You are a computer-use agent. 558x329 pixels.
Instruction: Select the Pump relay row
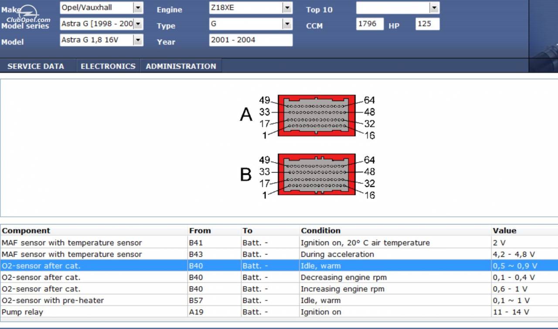[279, 312]
